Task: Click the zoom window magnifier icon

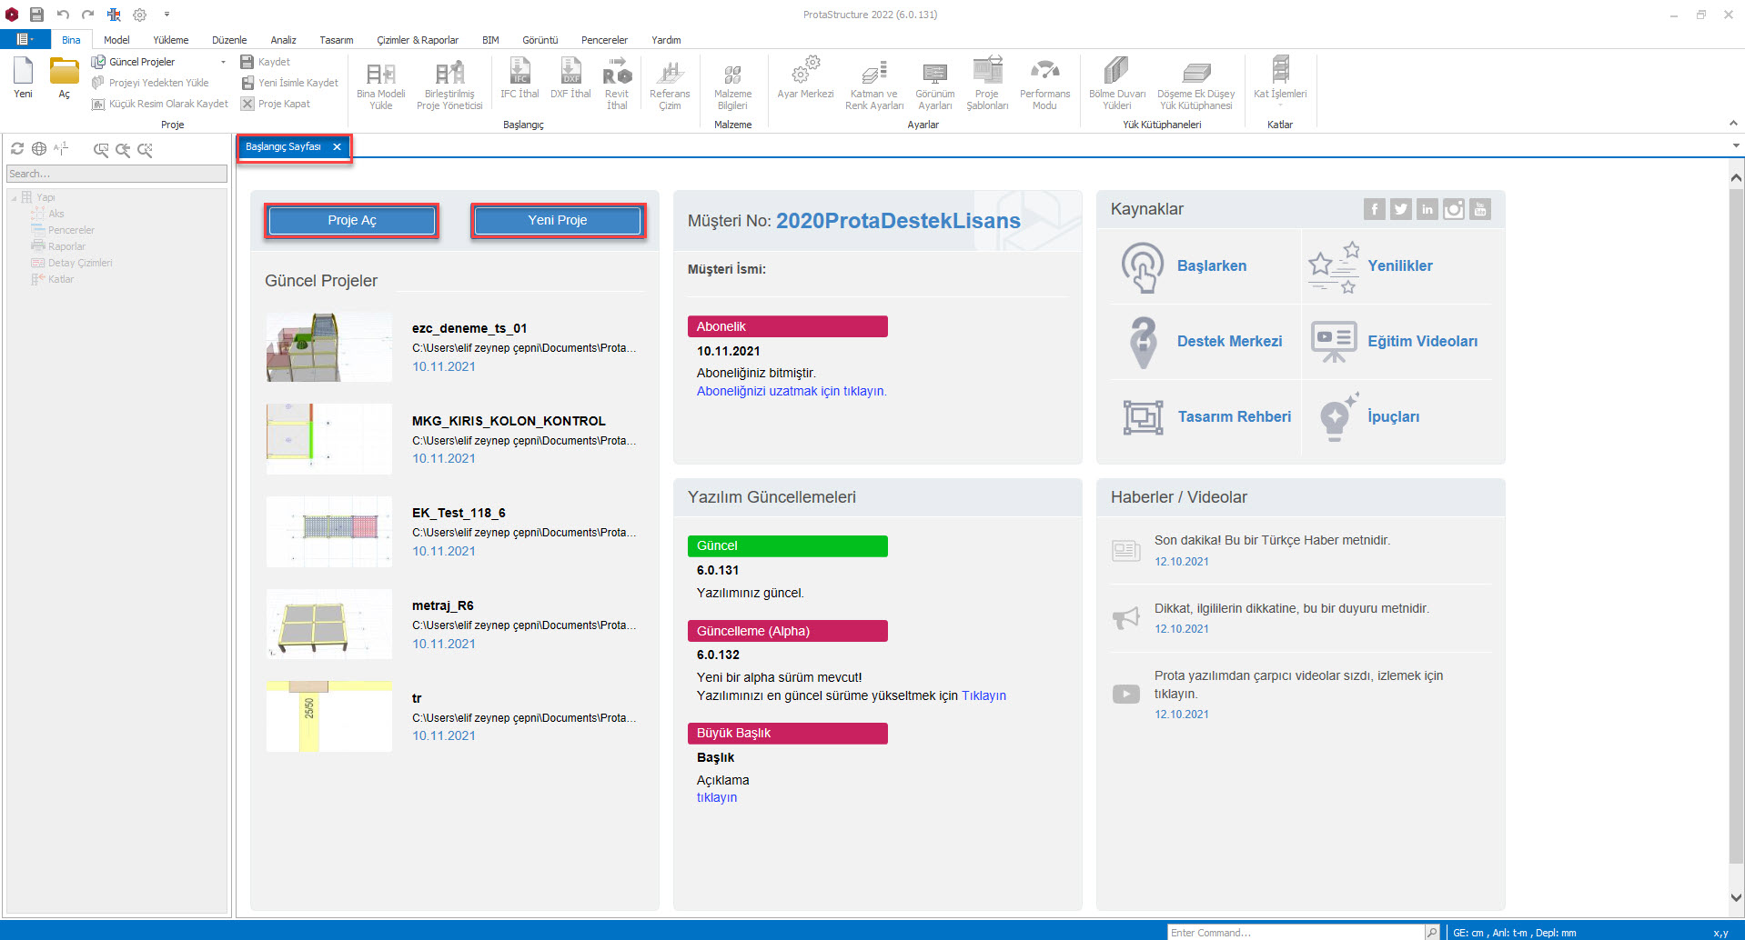Action: (101, 150)
